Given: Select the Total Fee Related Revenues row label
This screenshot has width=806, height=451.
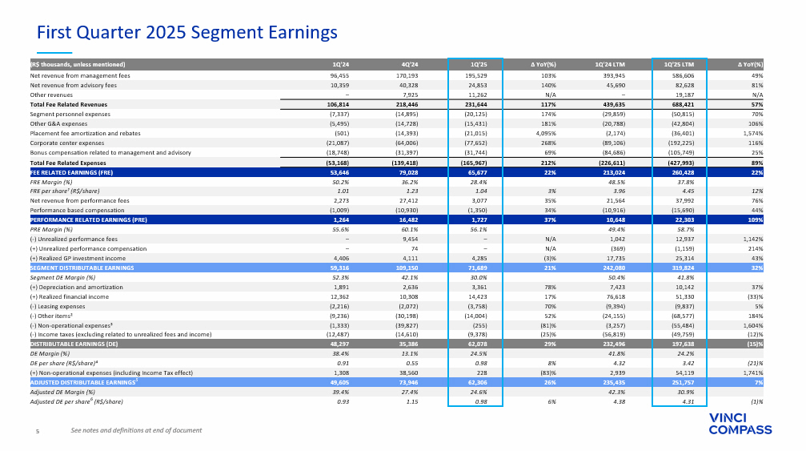Looking at the screenshot, I should tap(68, 105).
